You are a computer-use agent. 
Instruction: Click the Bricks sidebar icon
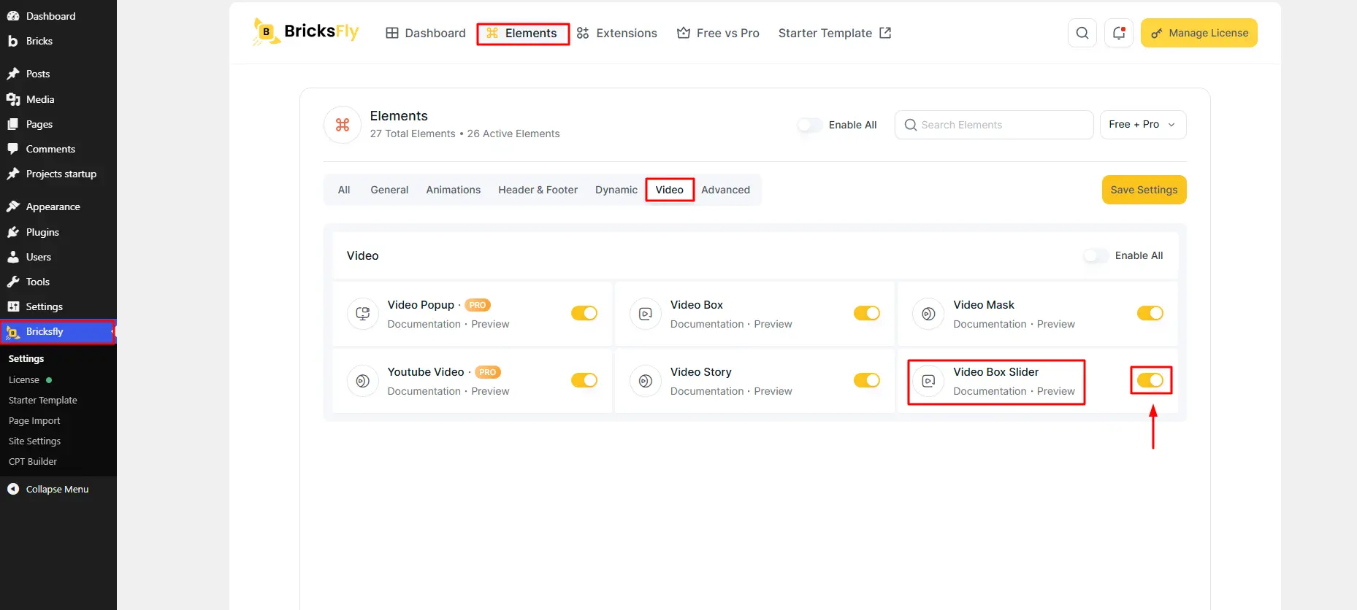(13, 41)
